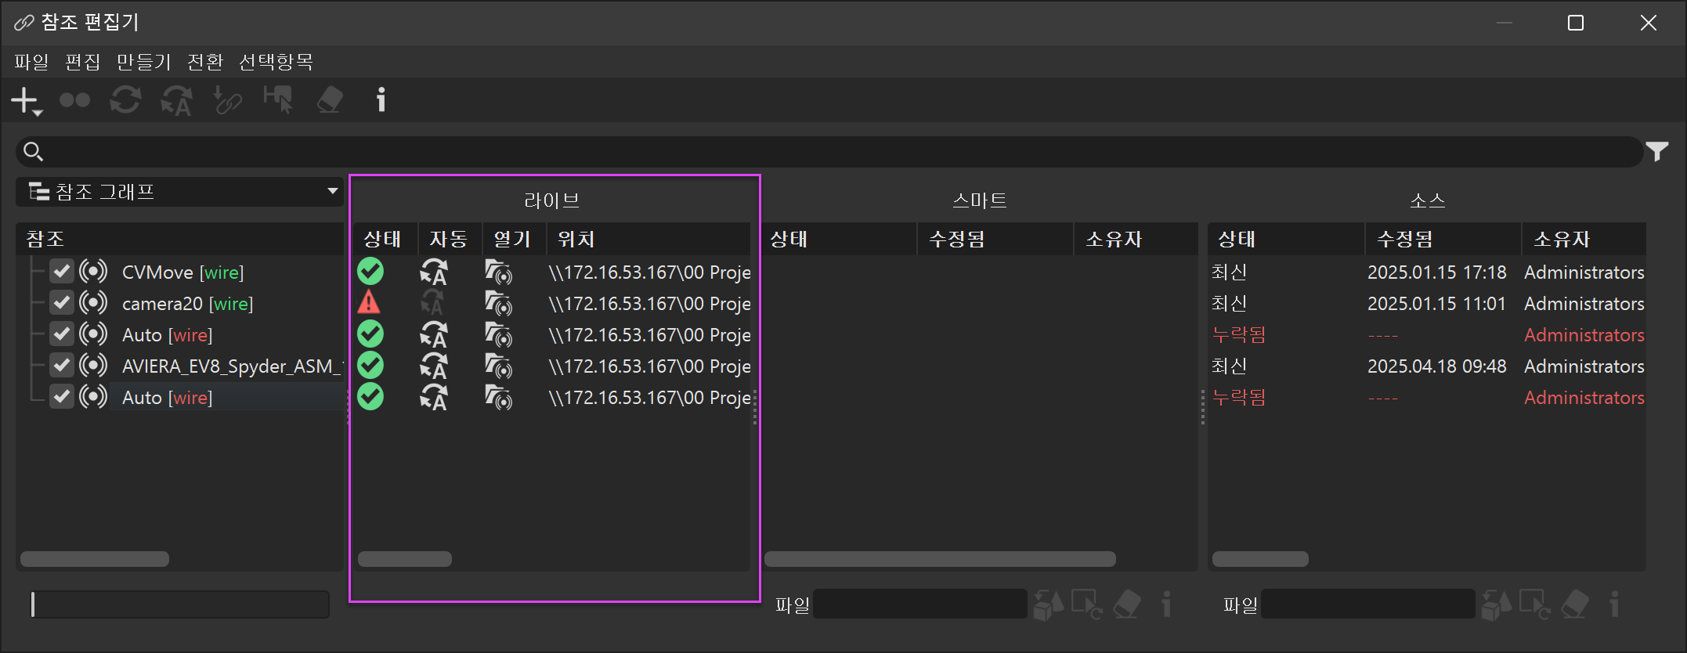Click the 자동 column header
Screen dimensions: 1687x653
[x=449, y=239]
